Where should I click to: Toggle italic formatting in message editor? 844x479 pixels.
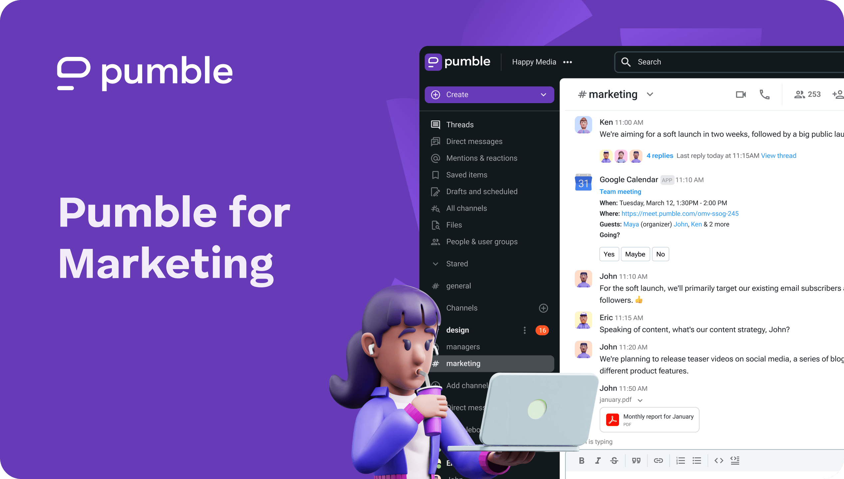point(598,461)
